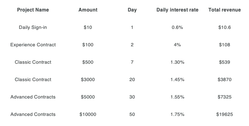Click the Amount column header
Screen dimensions: 249x126
(x=88, y=10)
